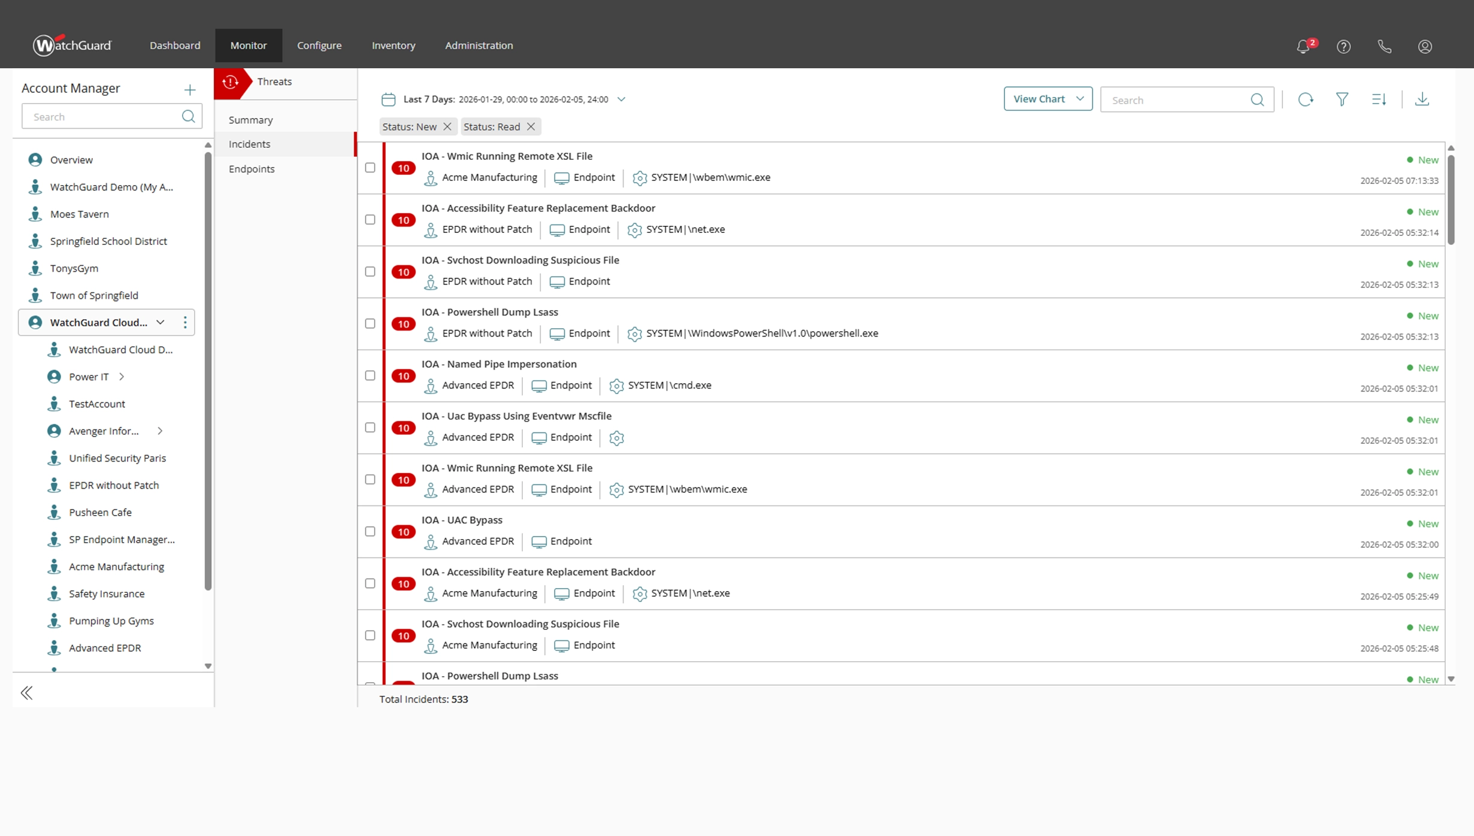Switch to the Endpoints tab
The width and height of the screenshot is (1474, 836).
tap(252, 169)
